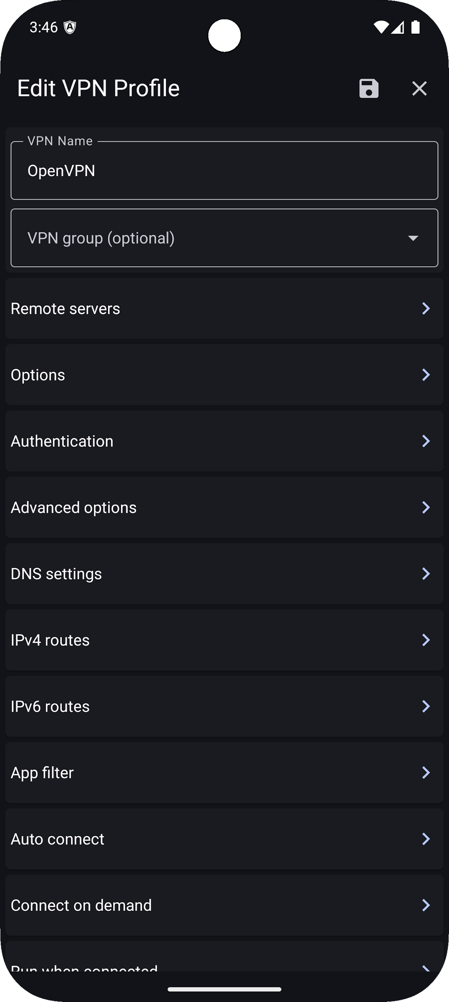Open Auto connect settings
Image resolution: width=449 pixels, height=1002 pixels.
[x=224, y=839]
